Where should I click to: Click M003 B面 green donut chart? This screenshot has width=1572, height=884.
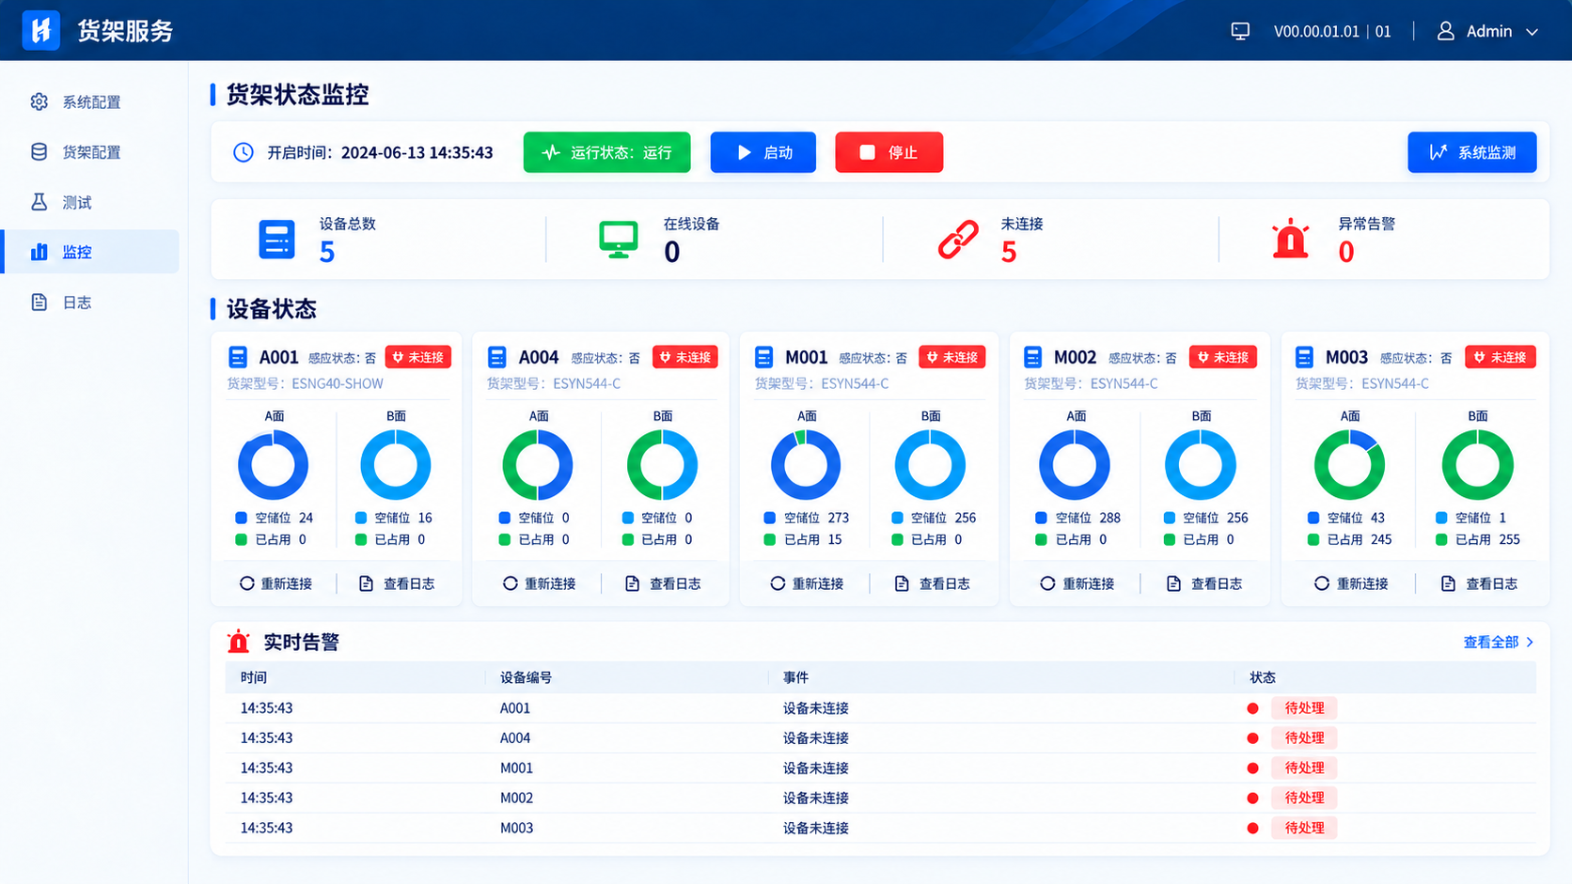[1477, 464]
